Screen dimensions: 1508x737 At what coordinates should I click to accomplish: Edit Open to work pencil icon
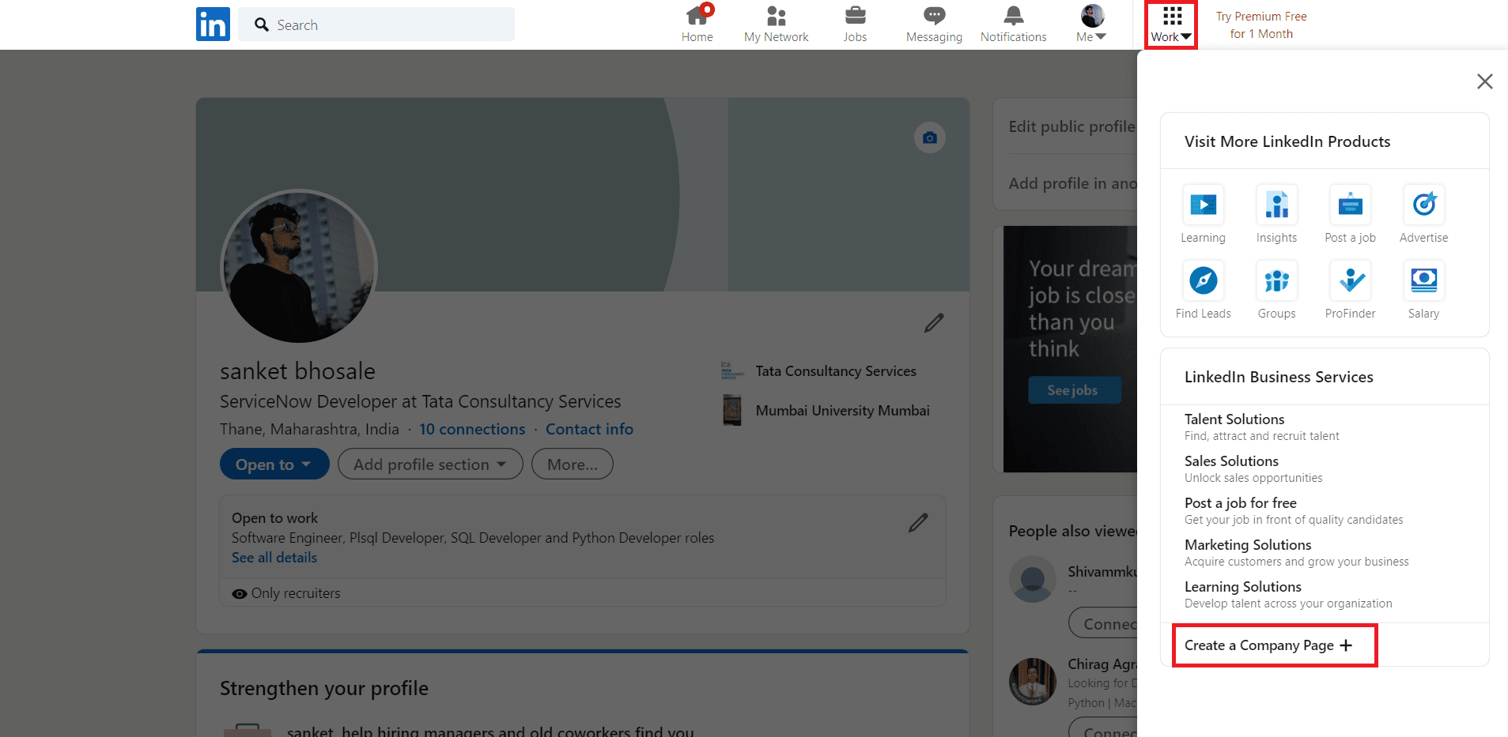(x=918, y=523)
